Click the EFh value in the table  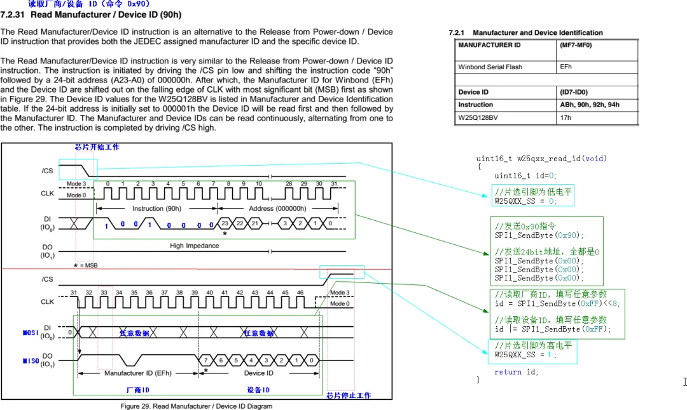(x=566, y=67)
